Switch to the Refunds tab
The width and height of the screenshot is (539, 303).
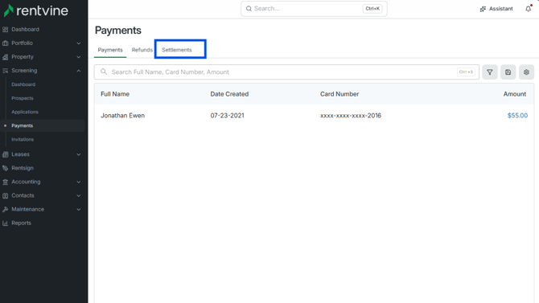142,50
